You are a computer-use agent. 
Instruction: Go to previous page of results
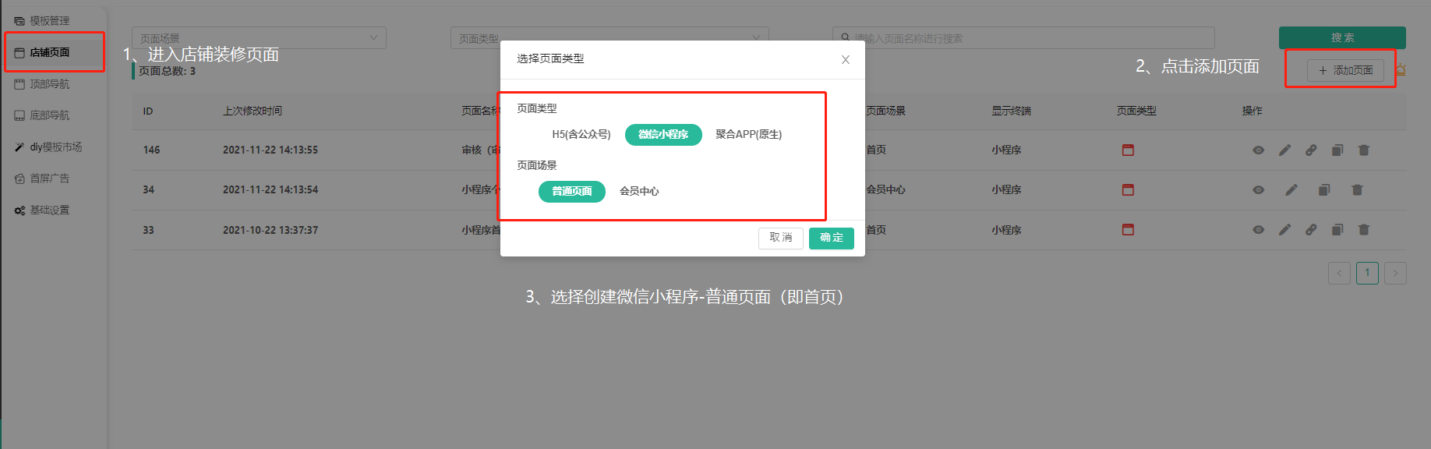(x=1339, y=273)
